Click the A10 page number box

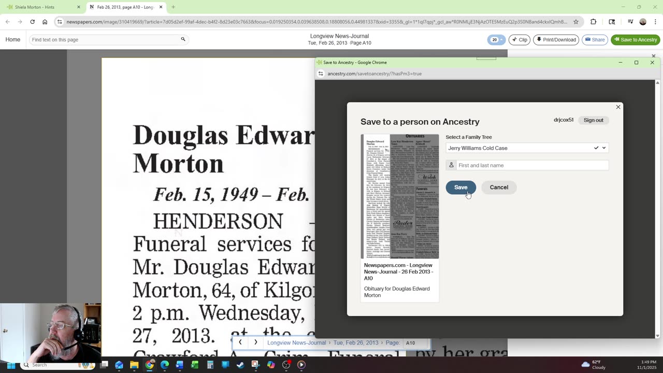[415, 343]
